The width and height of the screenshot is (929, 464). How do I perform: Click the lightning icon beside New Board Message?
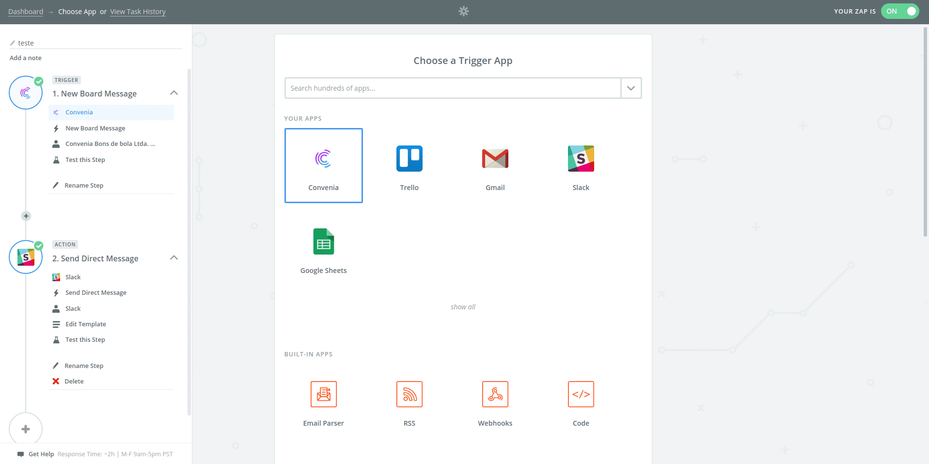(56, 128)
